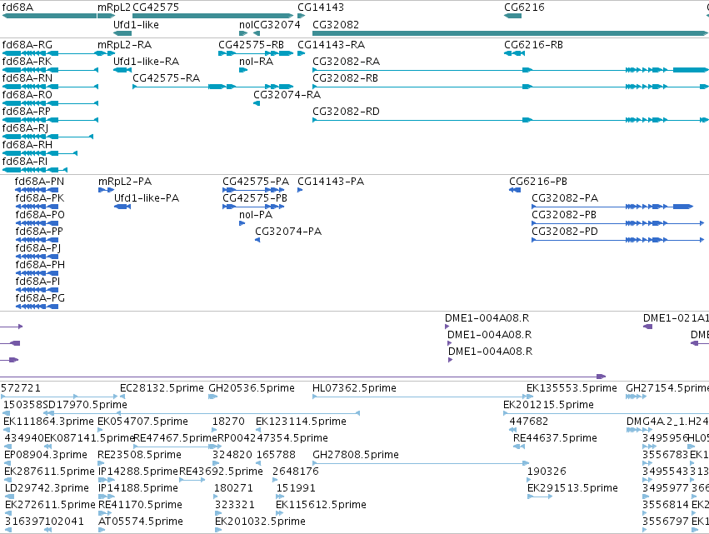709x534 pixels.
Task: Click EST EK115612.5prime
Action: click(x=321, y=505)
